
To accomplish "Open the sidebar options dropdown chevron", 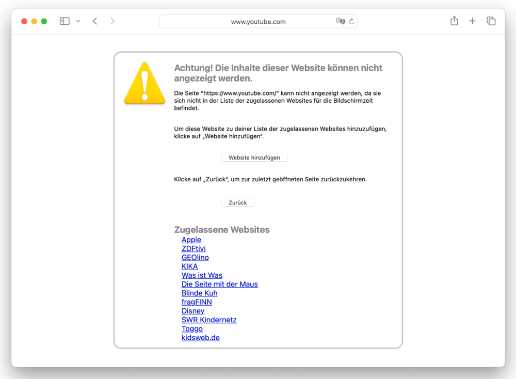I will [x=78, y=21].
